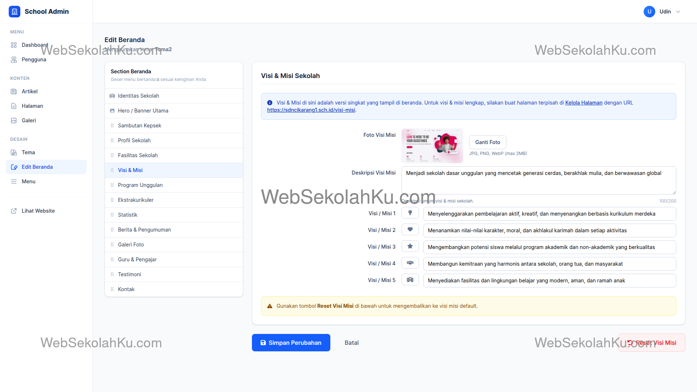The width and height of the screenshot is (697, 392).
Task: Click the Halaman document icon
Action: click(14, 106)
